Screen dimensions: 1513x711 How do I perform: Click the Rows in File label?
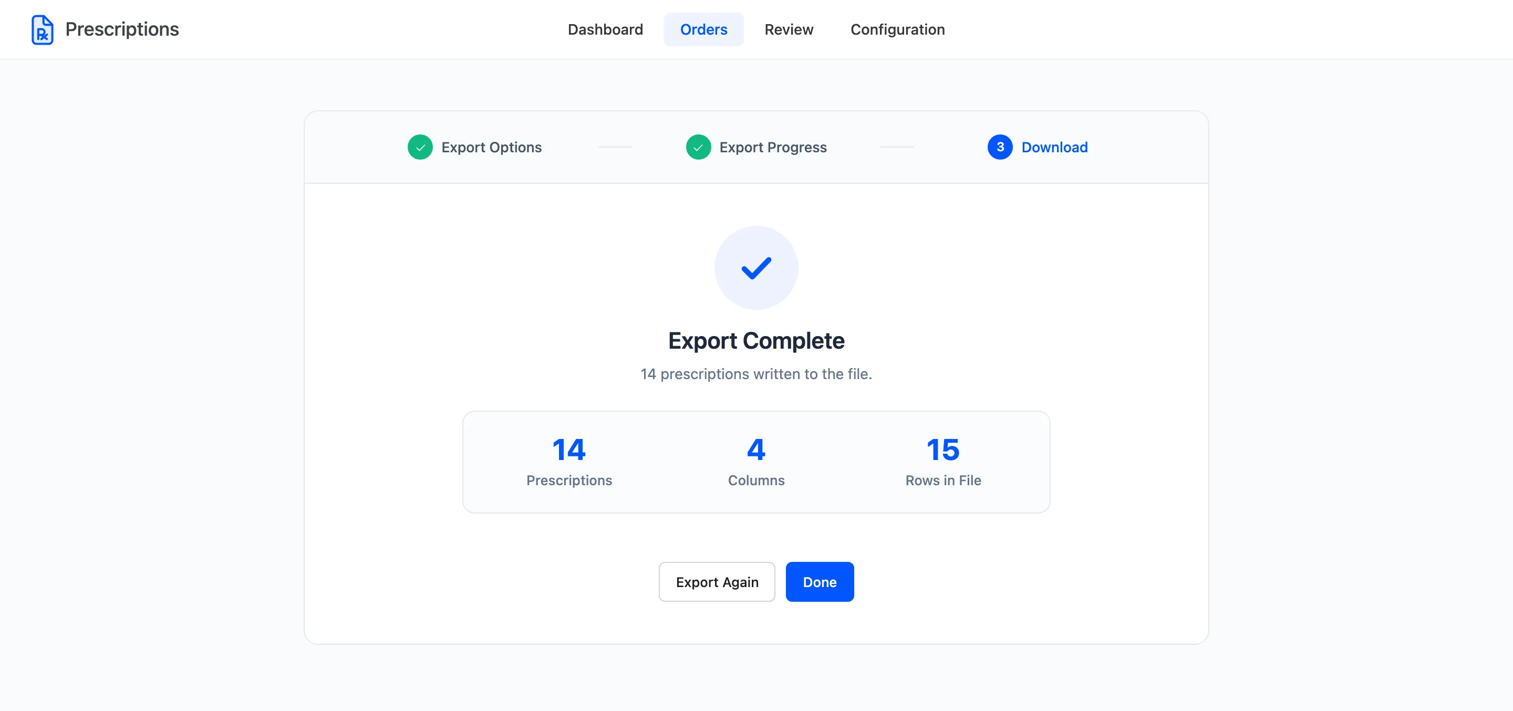(942, 480)
